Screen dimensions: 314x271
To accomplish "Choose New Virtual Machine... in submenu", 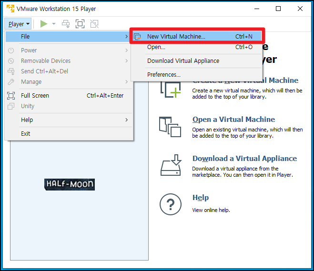I will tap(197, 36).
